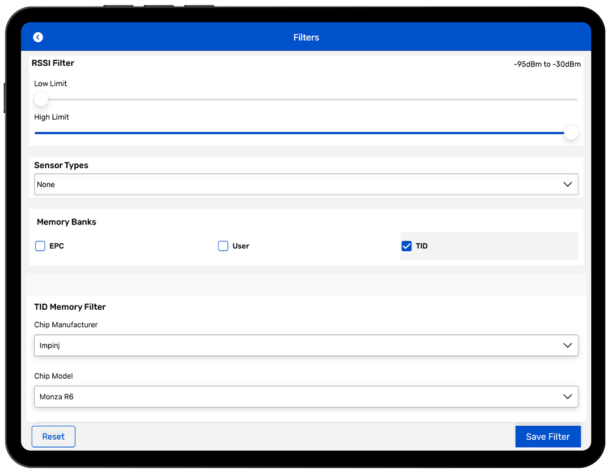Click the middle of the Low Limit track
Screen dimensions: 609x472
tap(306, 99)
